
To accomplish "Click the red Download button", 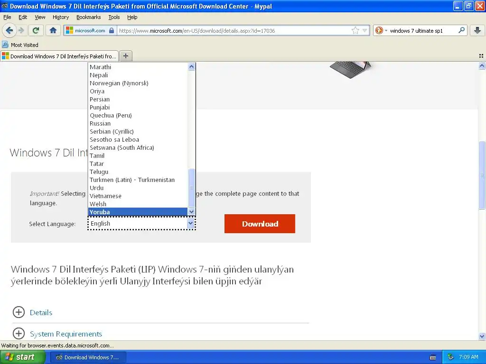I will click(260, 224).
